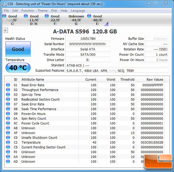Click status dot for Throughput Performance
Screen dimensions: 174x172
(8, 90)
